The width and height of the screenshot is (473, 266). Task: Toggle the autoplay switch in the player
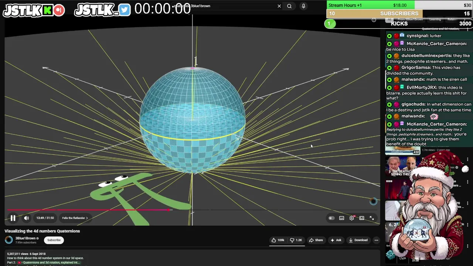click(x=331, y=218)
